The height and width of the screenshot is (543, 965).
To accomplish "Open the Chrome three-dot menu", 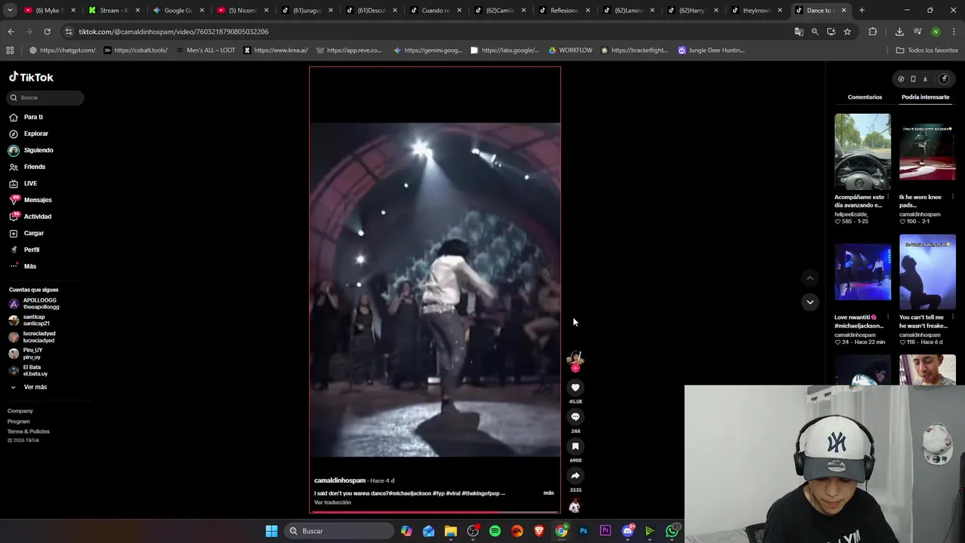I will pos(954,32).
